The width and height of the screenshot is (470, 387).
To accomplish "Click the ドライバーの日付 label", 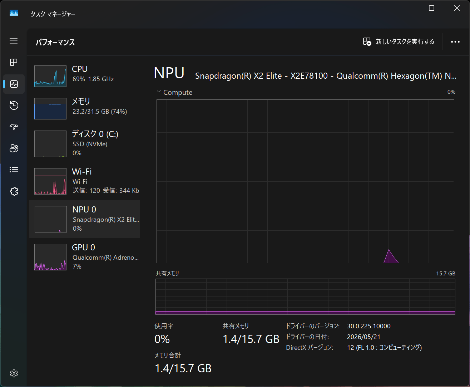I will tap(307, 337).
